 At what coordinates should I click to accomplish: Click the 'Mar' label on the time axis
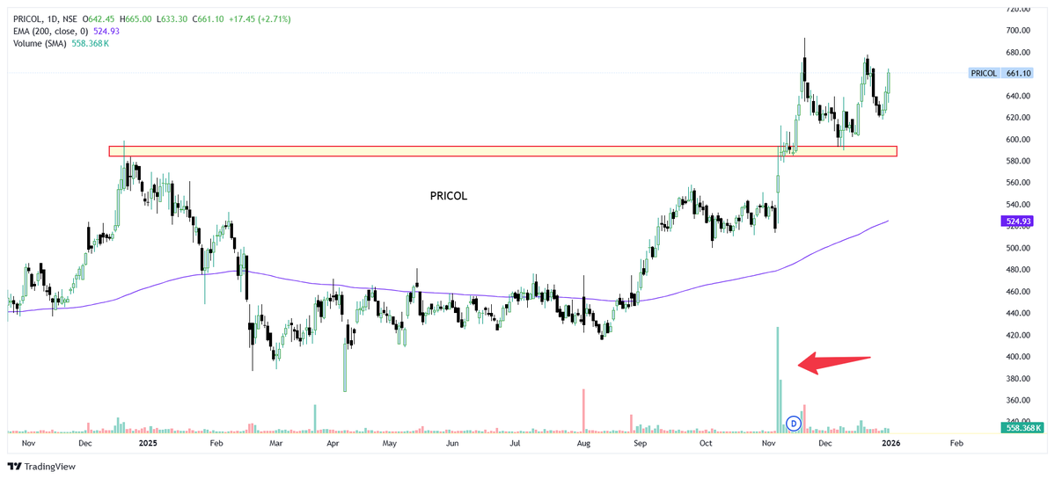coord(275,443)
